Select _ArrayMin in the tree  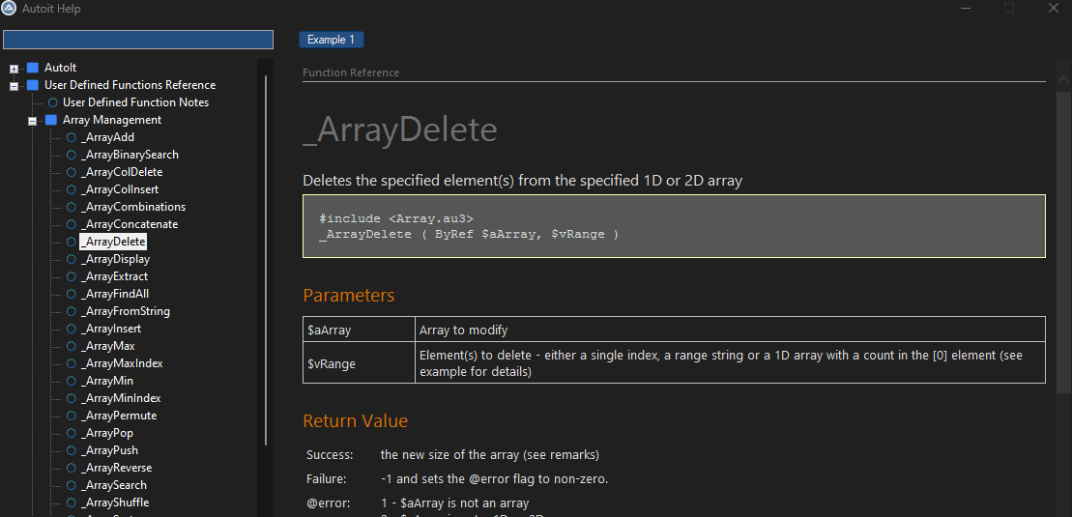tap(106, 381)
